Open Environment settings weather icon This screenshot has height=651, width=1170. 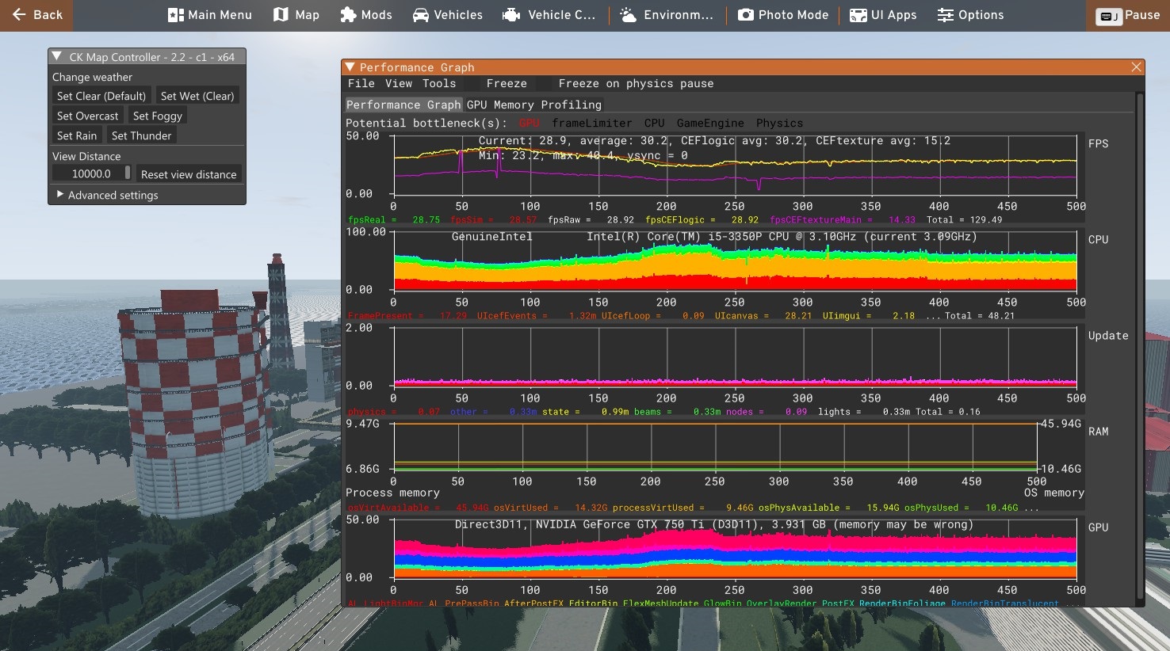[x=629, y=15]
